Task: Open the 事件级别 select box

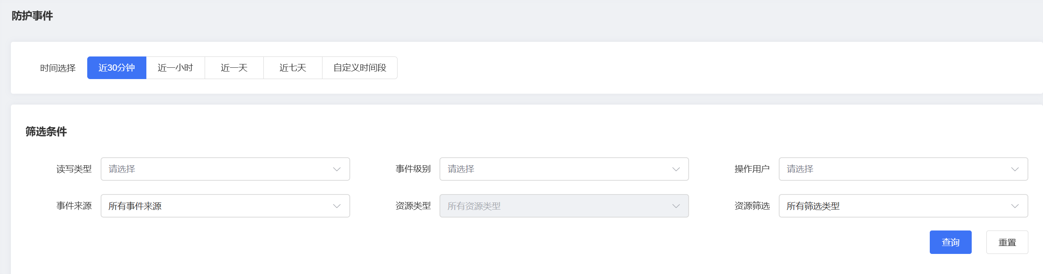Action: coord(558,169)
